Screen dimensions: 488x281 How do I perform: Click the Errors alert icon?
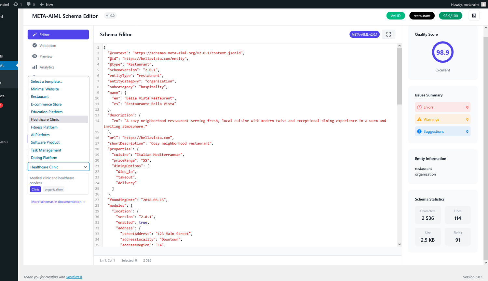[x=419, y=107]
